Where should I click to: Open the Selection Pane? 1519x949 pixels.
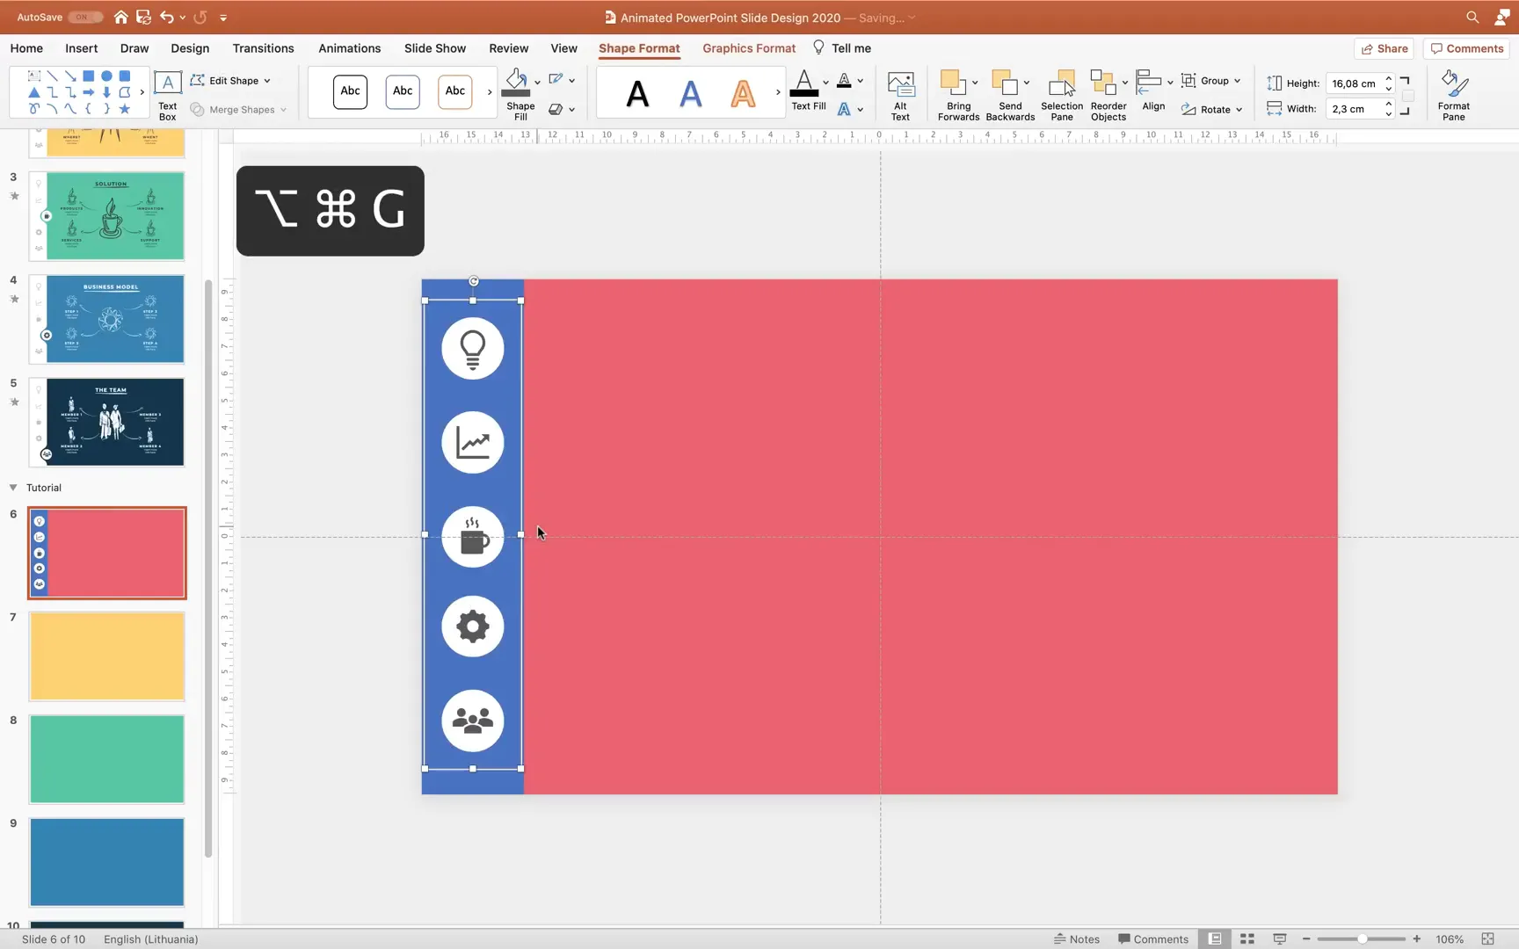1062,92
